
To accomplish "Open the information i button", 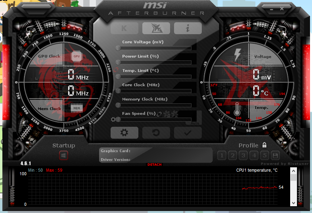I will click(188, 28).
